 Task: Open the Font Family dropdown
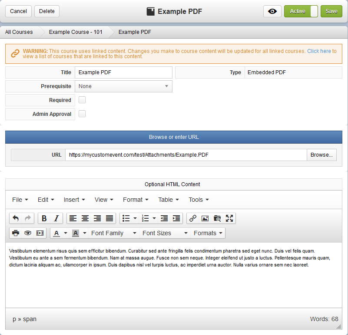point(114,233)
